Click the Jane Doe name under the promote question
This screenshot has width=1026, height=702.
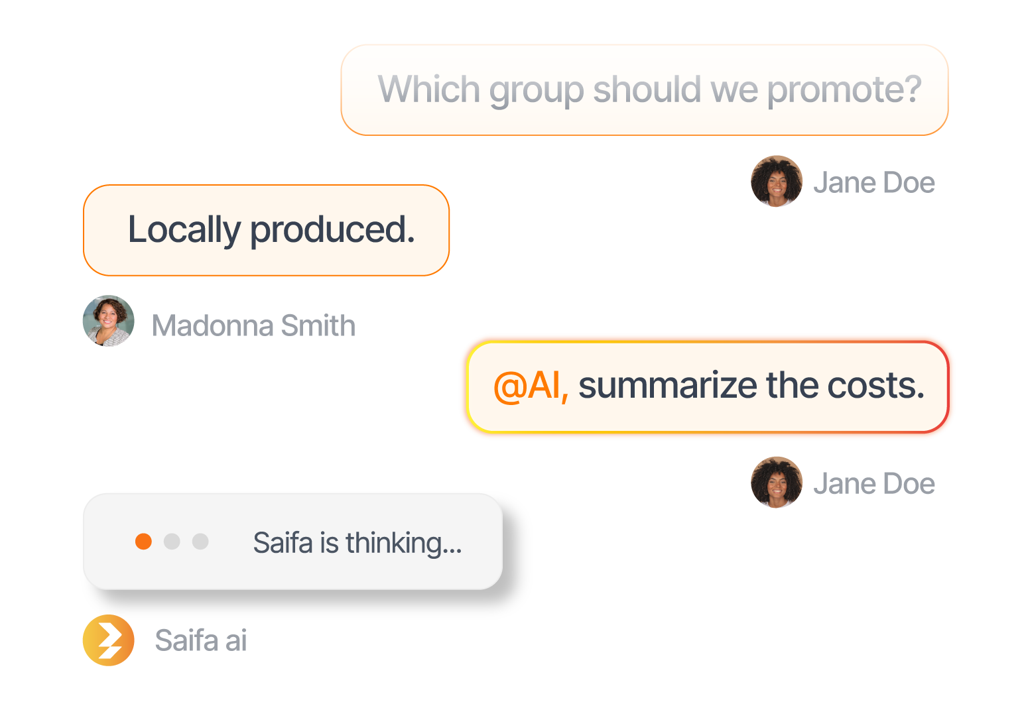tap(874, 183)
